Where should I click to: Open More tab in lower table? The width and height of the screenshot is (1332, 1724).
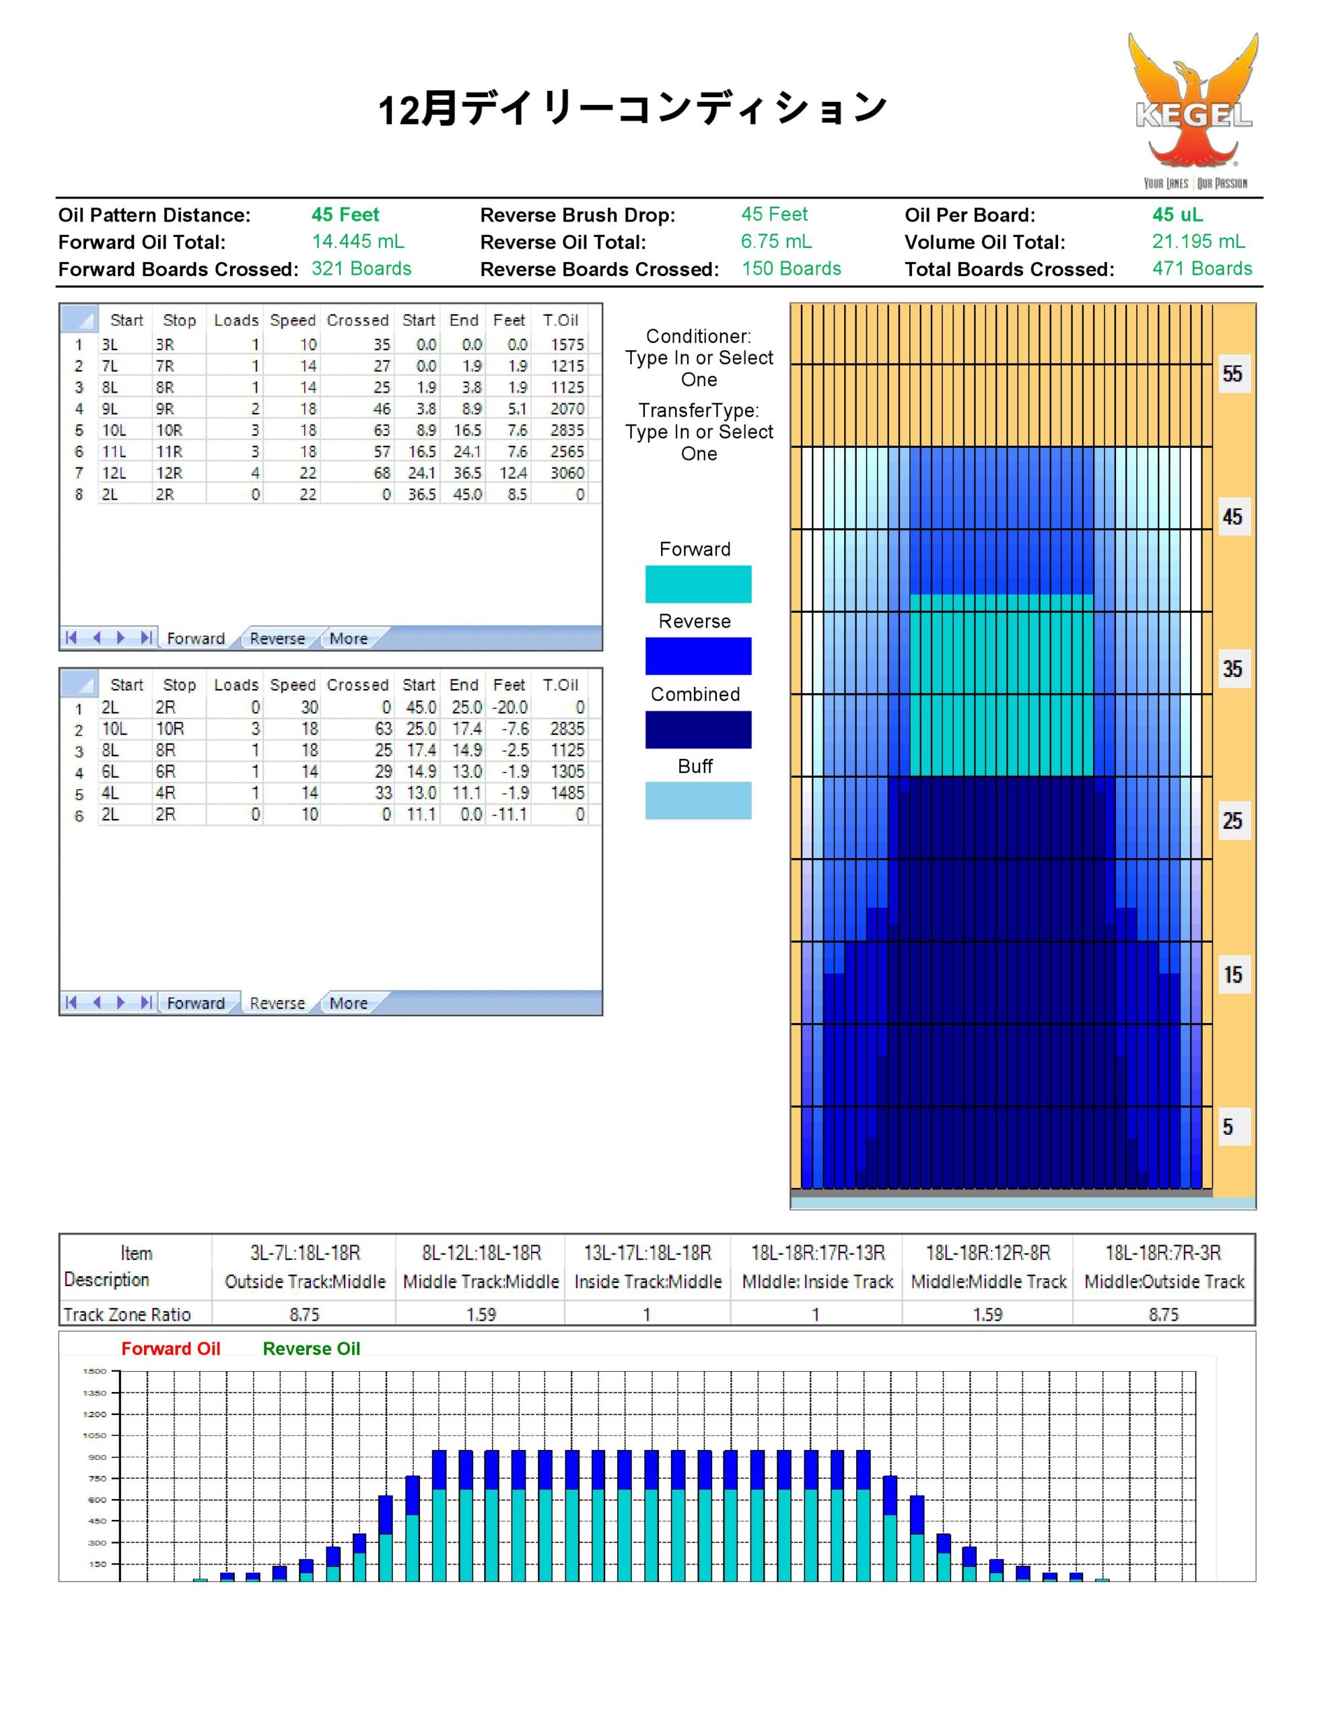[348, 1003]
